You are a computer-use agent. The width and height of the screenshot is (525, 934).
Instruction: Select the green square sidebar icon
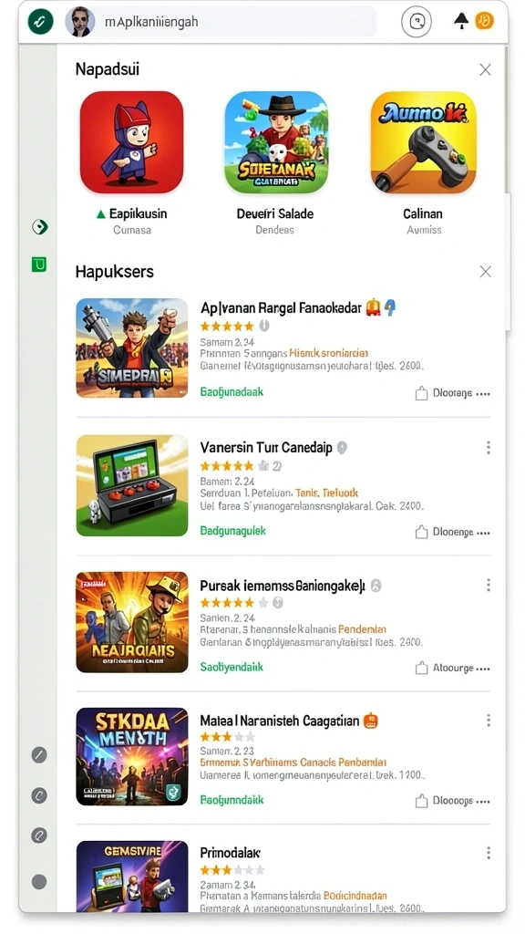pyautogui.click(x=38, y=265)
